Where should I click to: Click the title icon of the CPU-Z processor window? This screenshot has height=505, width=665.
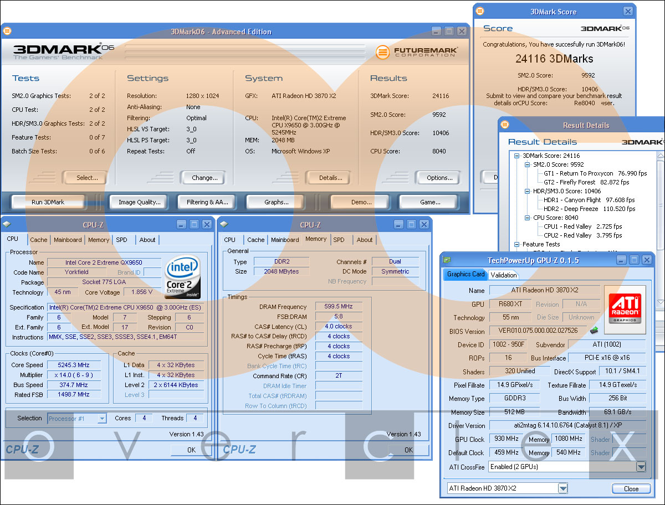7,224
